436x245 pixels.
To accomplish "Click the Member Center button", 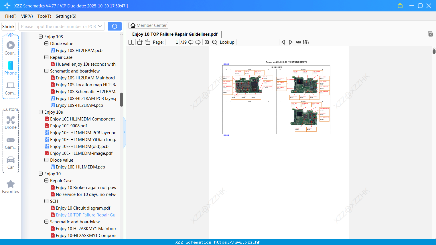I will [148, 25].
